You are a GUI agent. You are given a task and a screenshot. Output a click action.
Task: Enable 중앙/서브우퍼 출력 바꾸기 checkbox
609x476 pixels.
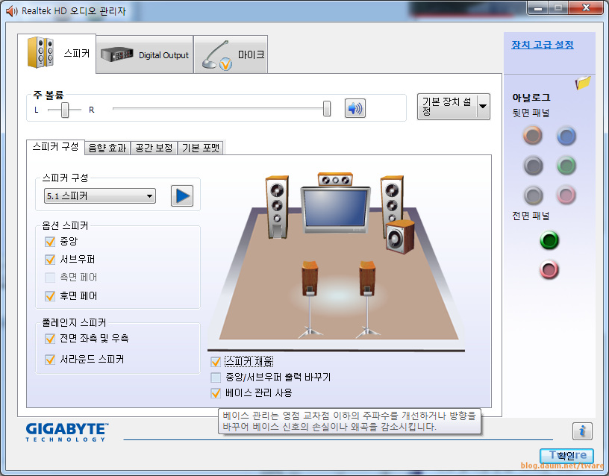tap(216, 378)
